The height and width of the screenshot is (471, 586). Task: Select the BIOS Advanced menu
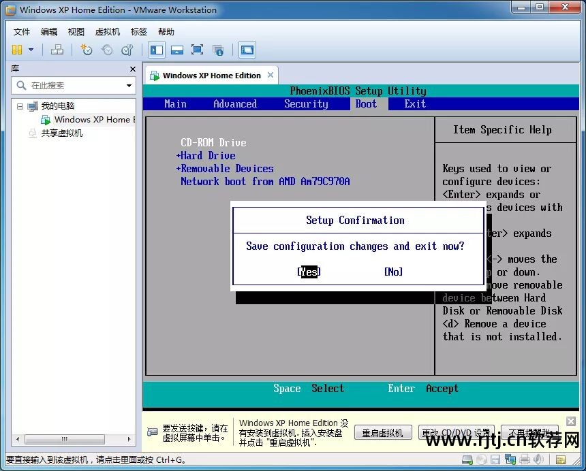click(x=235, y=103)
